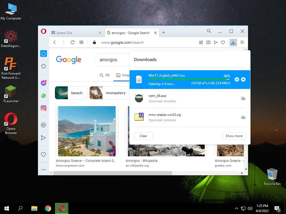Click the horizontal scrollbar thumb
The image size is (286, 214).
113,173
